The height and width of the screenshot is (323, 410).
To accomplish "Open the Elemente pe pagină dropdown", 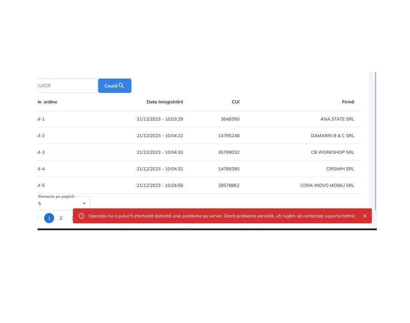I will coord(64,203).
